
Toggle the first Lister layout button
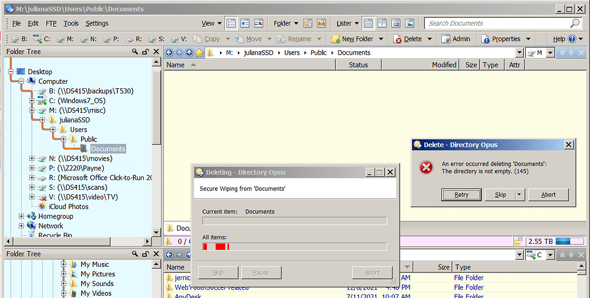(368, 23)
